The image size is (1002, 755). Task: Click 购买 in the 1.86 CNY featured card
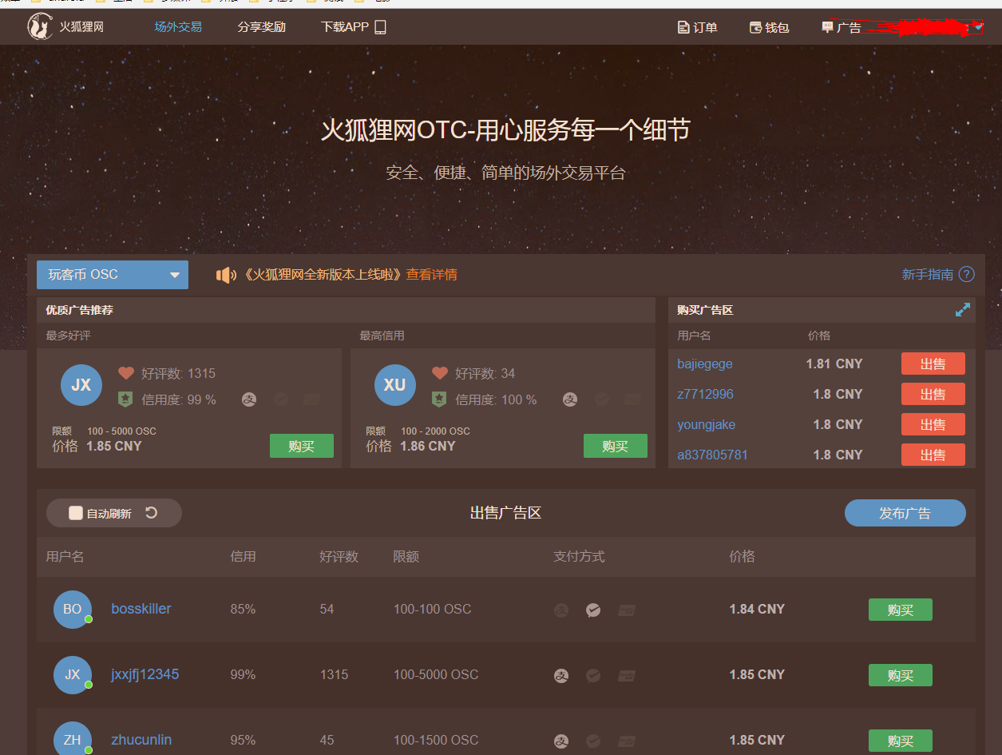tap(615, 446)
